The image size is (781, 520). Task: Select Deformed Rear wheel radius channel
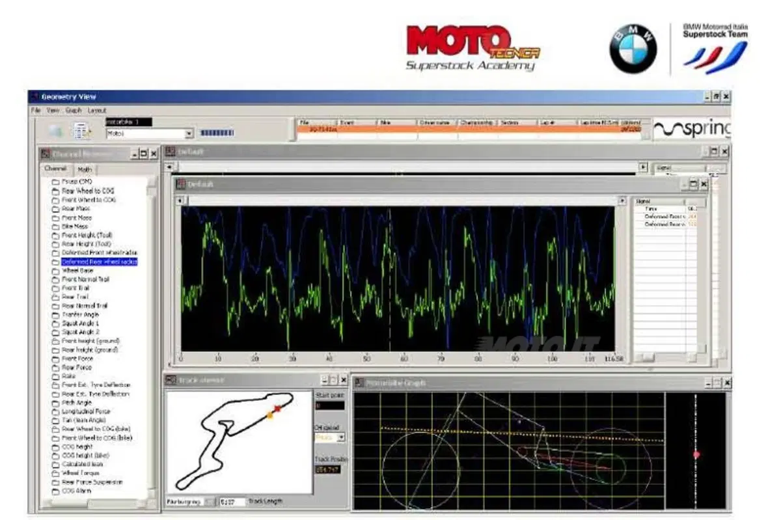click(x=100, y=262)
